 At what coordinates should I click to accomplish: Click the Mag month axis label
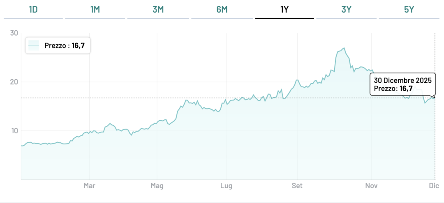(x=157, y=186)
